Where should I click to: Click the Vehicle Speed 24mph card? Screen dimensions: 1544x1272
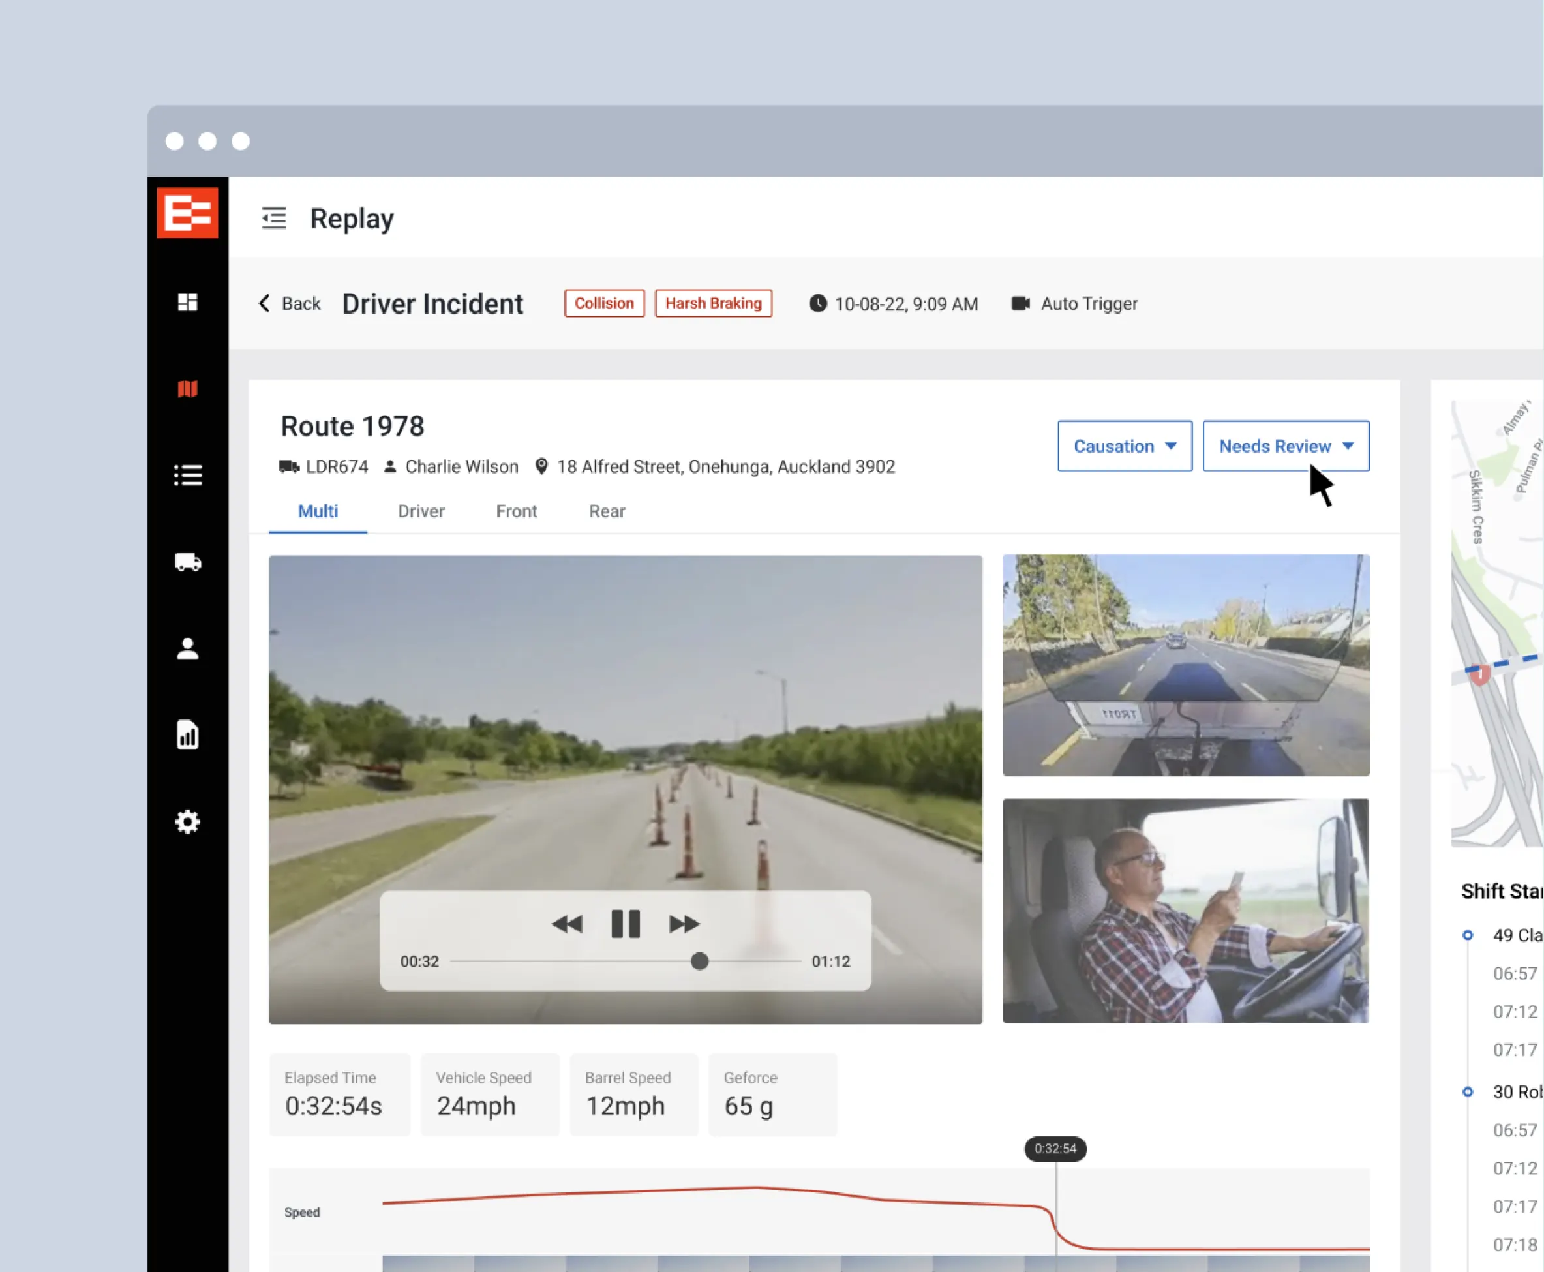pyautogui.click(x=489, y=1095)
